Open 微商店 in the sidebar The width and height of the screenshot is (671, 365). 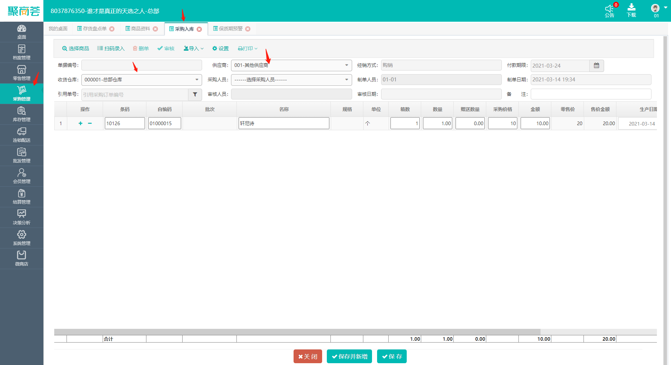point(22,259)
